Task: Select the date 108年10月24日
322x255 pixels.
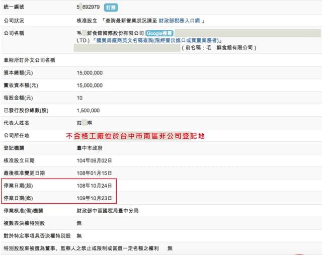Action: pos(94,186)
